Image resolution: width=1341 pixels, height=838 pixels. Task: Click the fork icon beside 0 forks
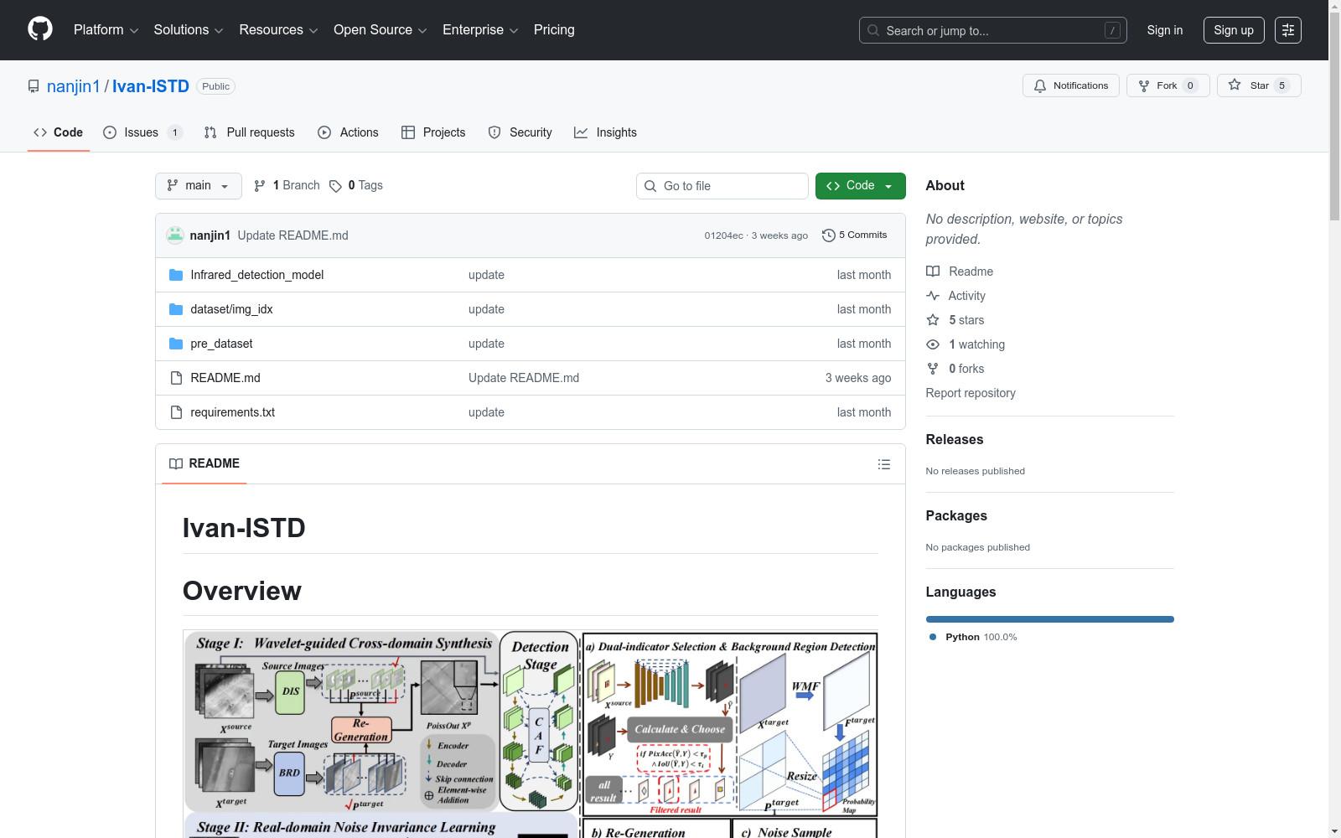tap(933, 369)
